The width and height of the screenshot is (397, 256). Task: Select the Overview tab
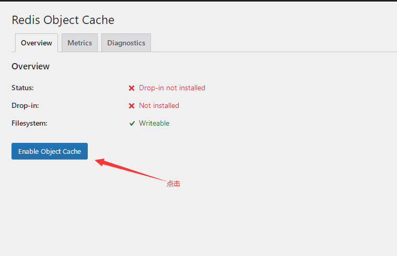tap(37, 43)
